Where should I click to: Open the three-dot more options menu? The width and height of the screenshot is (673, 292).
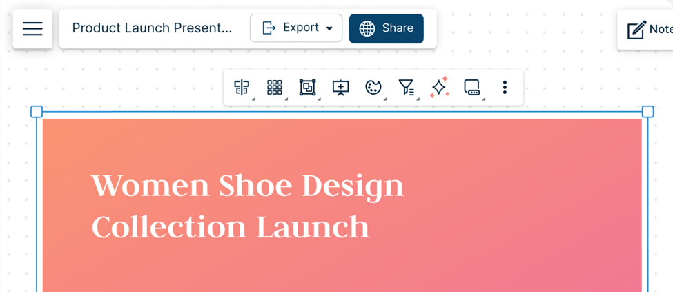[x=505, y=88]
